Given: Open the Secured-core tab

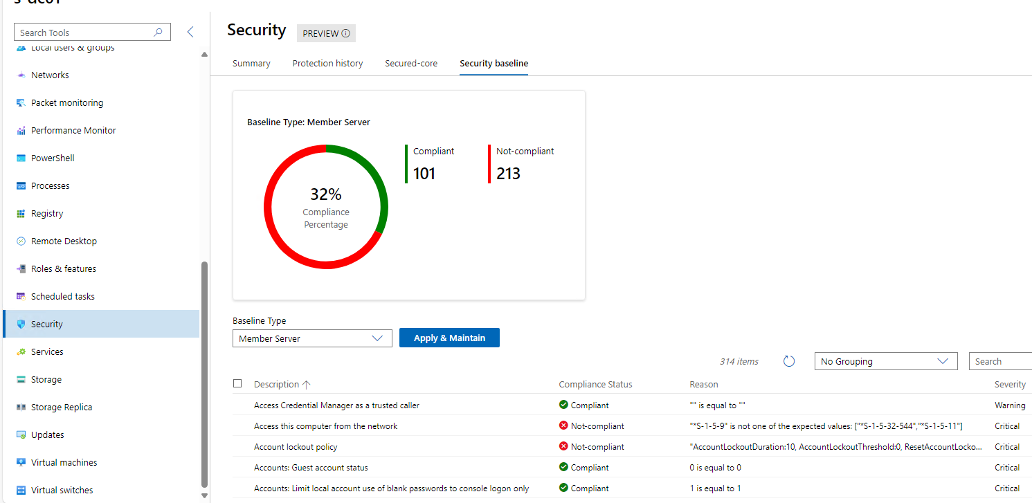Looking at the screenshot, I should [x=411, y=63].
